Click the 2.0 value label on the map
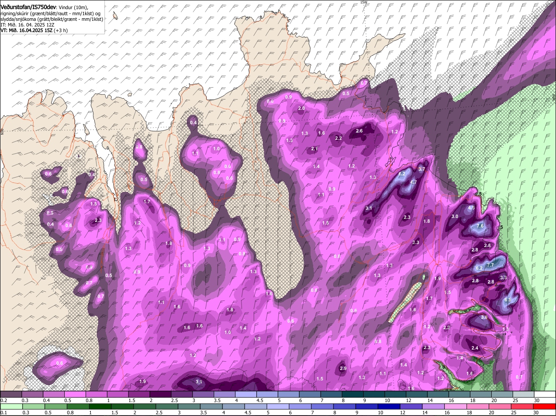 tap(301, 108)
